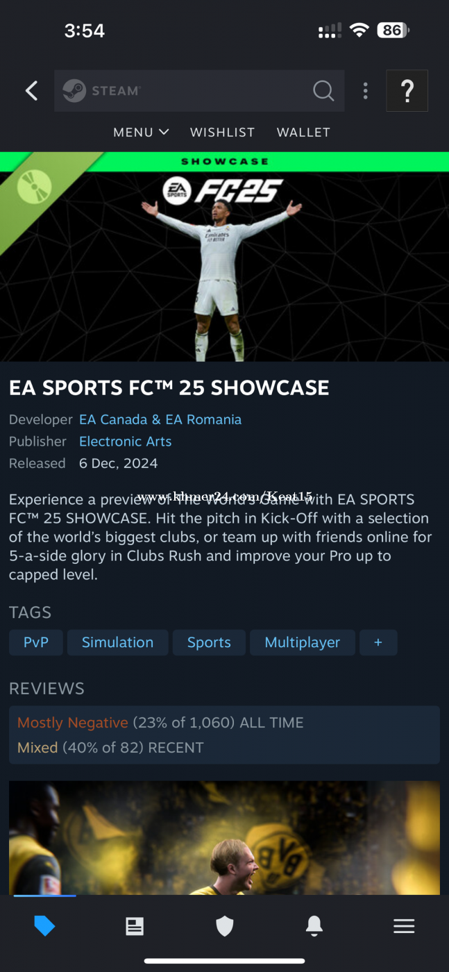Viewport: 449px width, 972px height.
Task: Open developer link EA Canada & EA Romania
Action: 160,419
